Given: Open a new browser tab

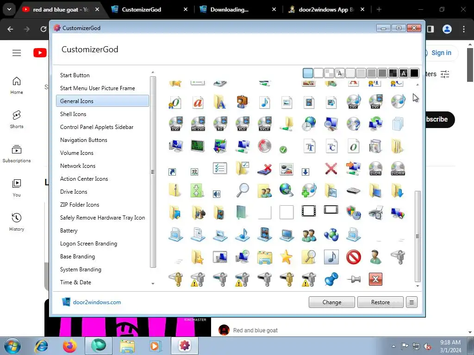Looking at the screenshot, I should point(379,10).
